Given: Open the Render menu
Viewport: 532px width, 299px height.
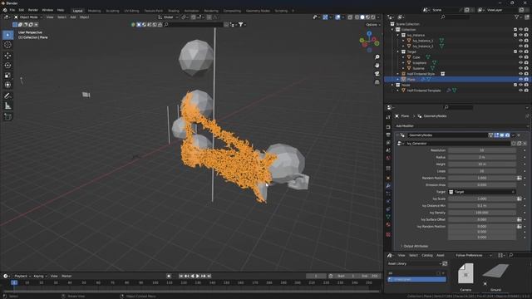Looking at the screenshot, I should pos(33,10).
